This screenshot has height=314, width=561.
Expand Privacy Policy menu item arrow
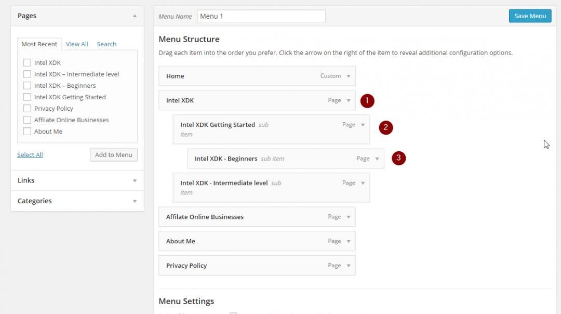tap(349, 266)
